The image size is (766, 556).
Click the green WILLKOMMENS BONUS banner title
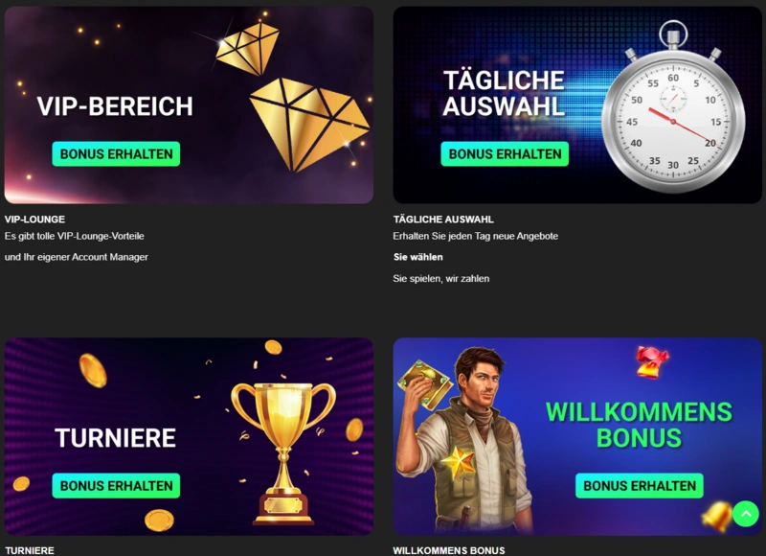click(639, 425)
